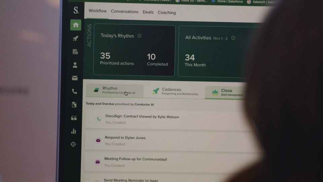Image resolution: width=323 pixels, height=182 pixels.
Task: Click info icon next to Today's Rhythm
Action: tap(139, 36)
